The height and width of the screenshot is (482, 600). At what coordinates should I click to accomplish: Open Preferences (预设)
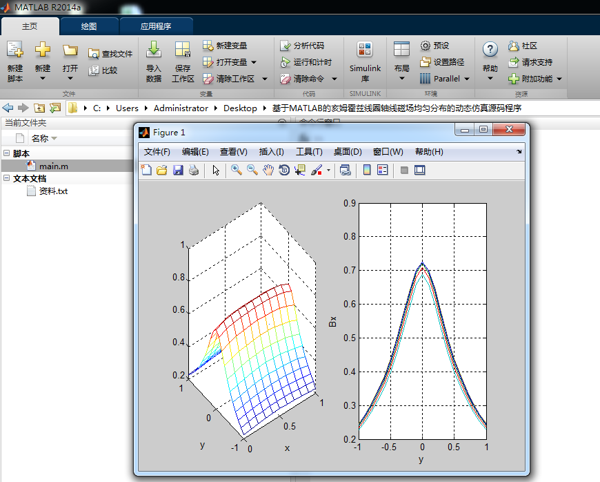click(434, 46)
